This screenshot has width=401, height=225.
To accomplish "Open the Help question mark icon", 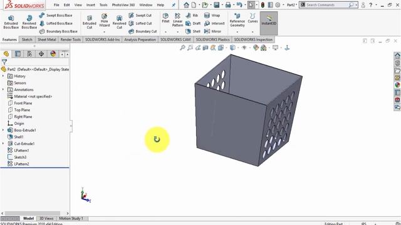I will point(370,5).
